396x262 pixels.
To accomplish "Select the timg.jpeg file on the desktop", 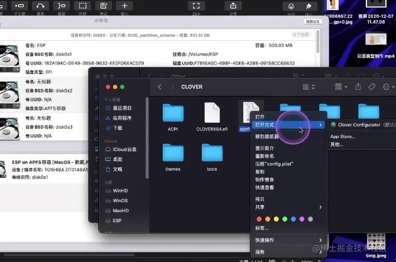I will point(376,245).
